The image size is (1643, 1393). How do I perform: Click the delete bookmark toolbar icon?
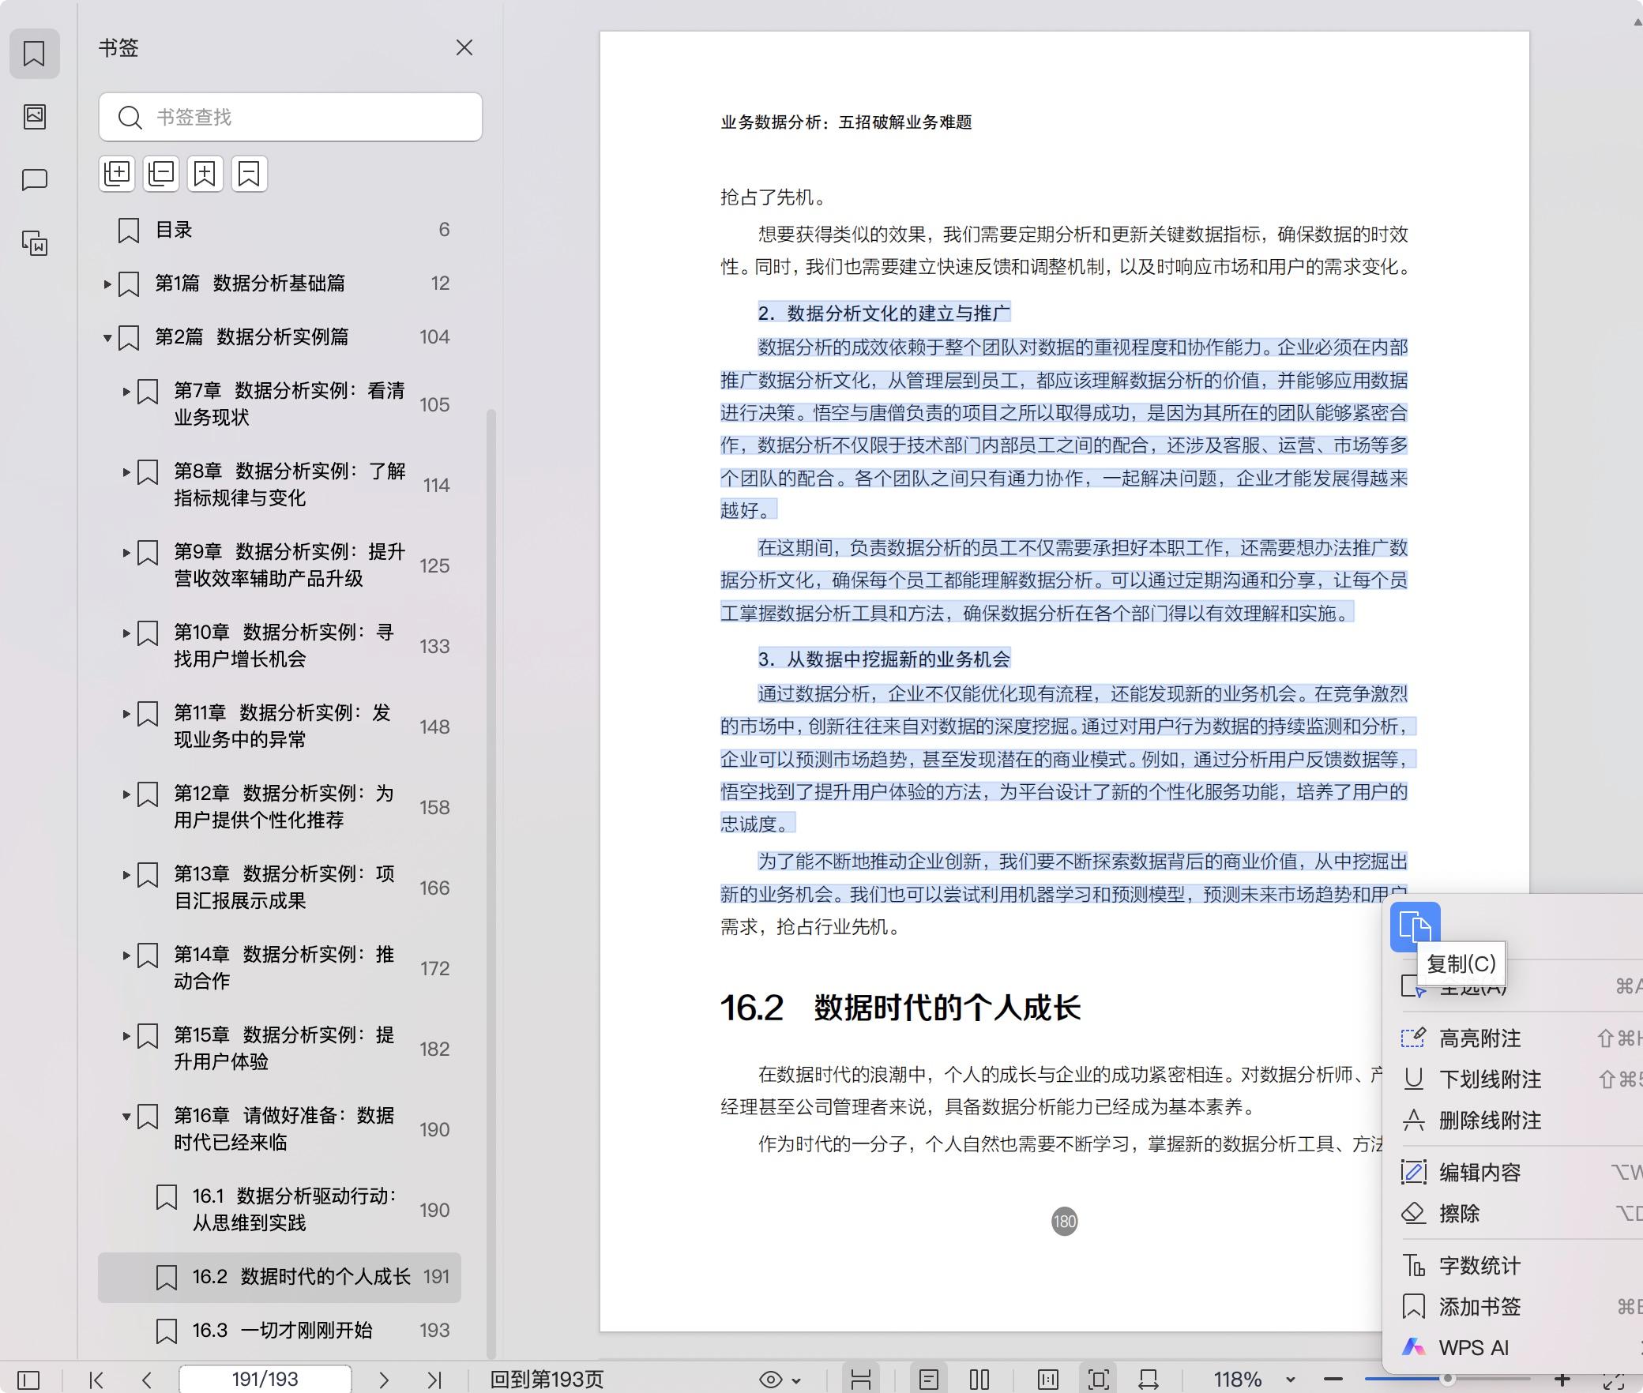click(x=249, y=174)
